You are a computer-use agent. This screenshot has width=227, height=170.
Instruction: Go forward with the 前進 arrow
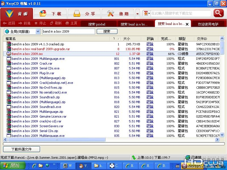(x=24, y=23)
